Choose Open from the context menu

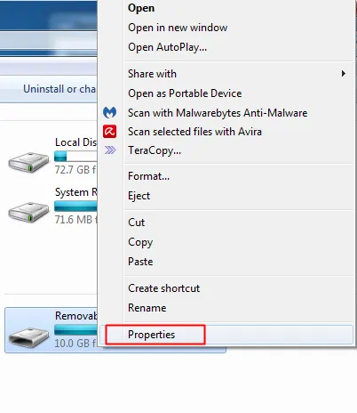point(141,8)
